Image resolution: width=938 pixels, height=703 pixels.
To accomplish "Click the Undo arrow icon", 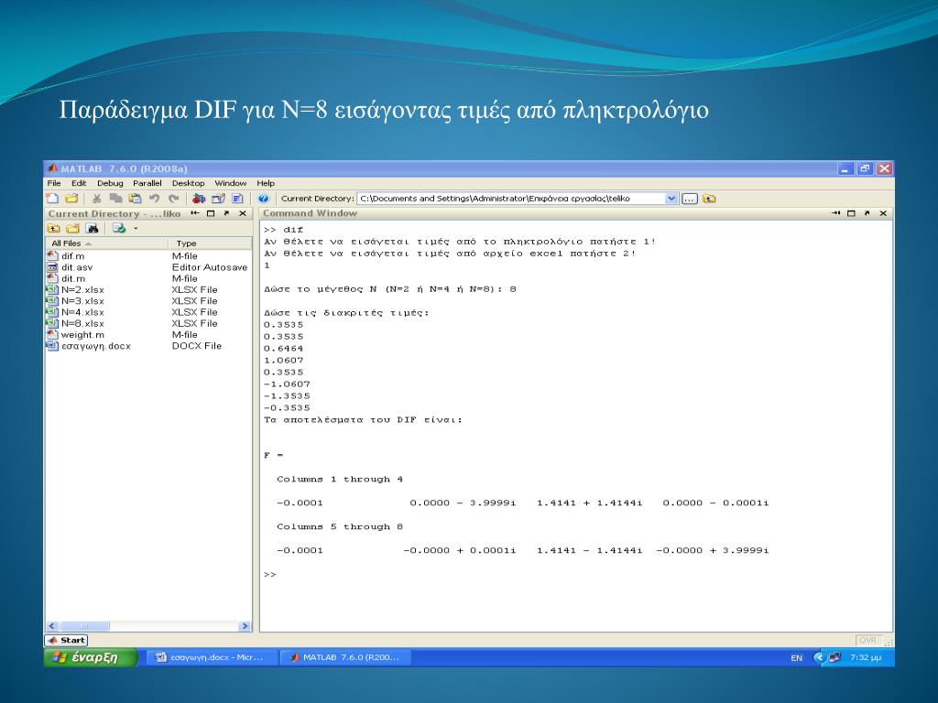I will click(x=154, y=199).
